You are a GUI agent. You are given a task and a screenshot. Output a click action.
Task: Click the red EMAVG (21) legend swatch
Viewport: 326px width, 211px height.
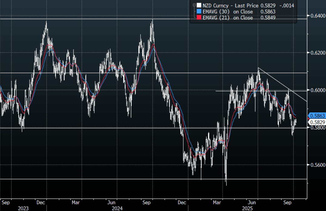[x=199, y=18]
